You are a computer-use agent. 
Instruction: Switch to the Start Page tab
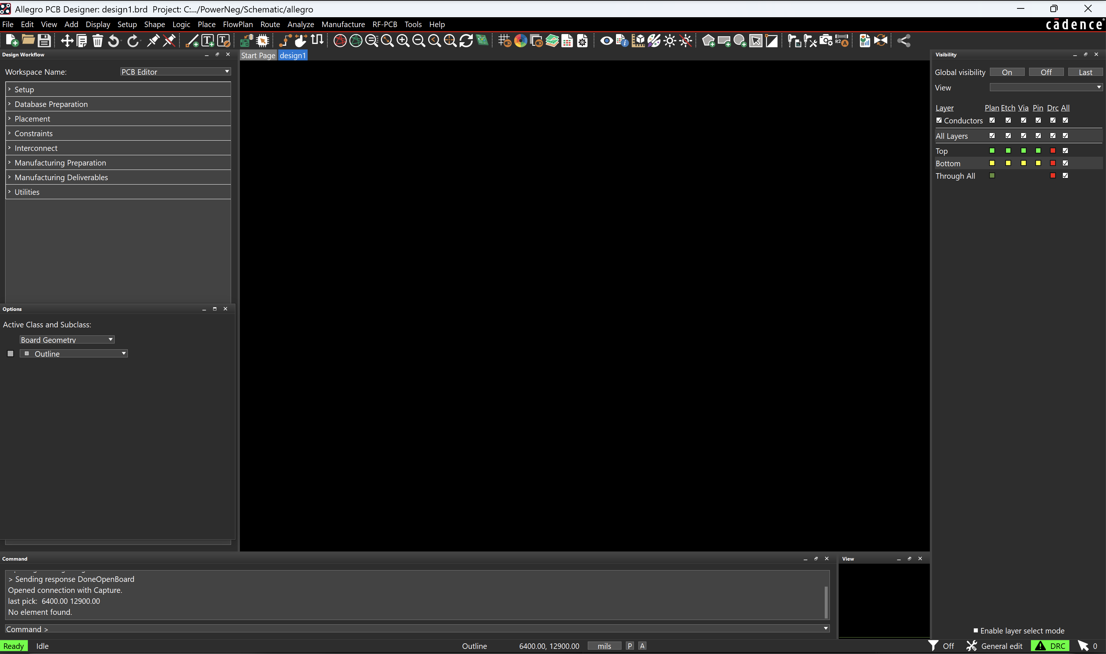258,55
